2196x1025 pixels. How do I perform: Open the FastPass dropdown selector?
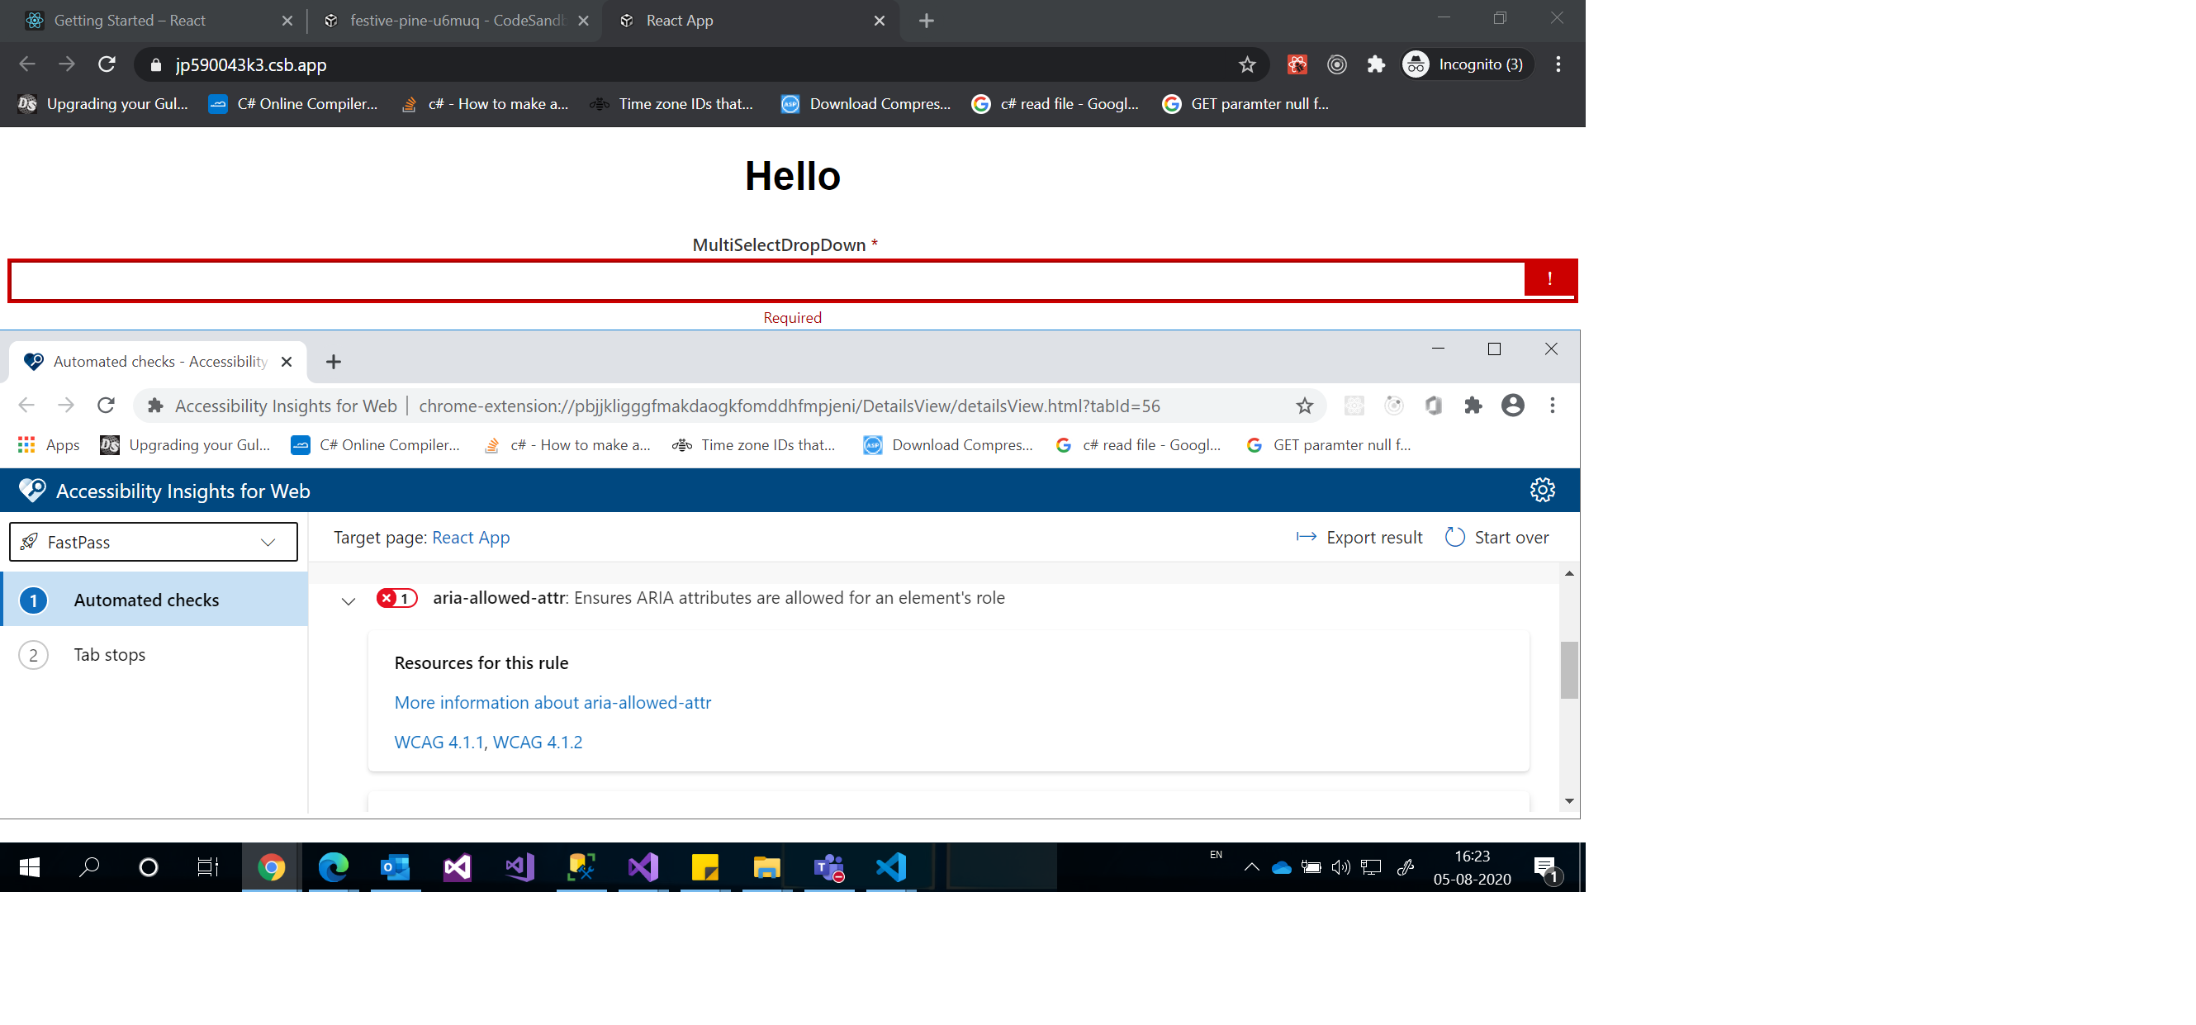tap(154, 543)
